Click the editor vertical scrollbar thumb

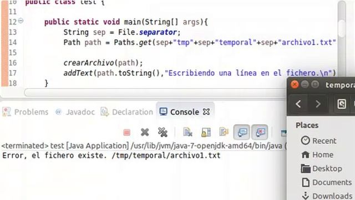(342, 28)
